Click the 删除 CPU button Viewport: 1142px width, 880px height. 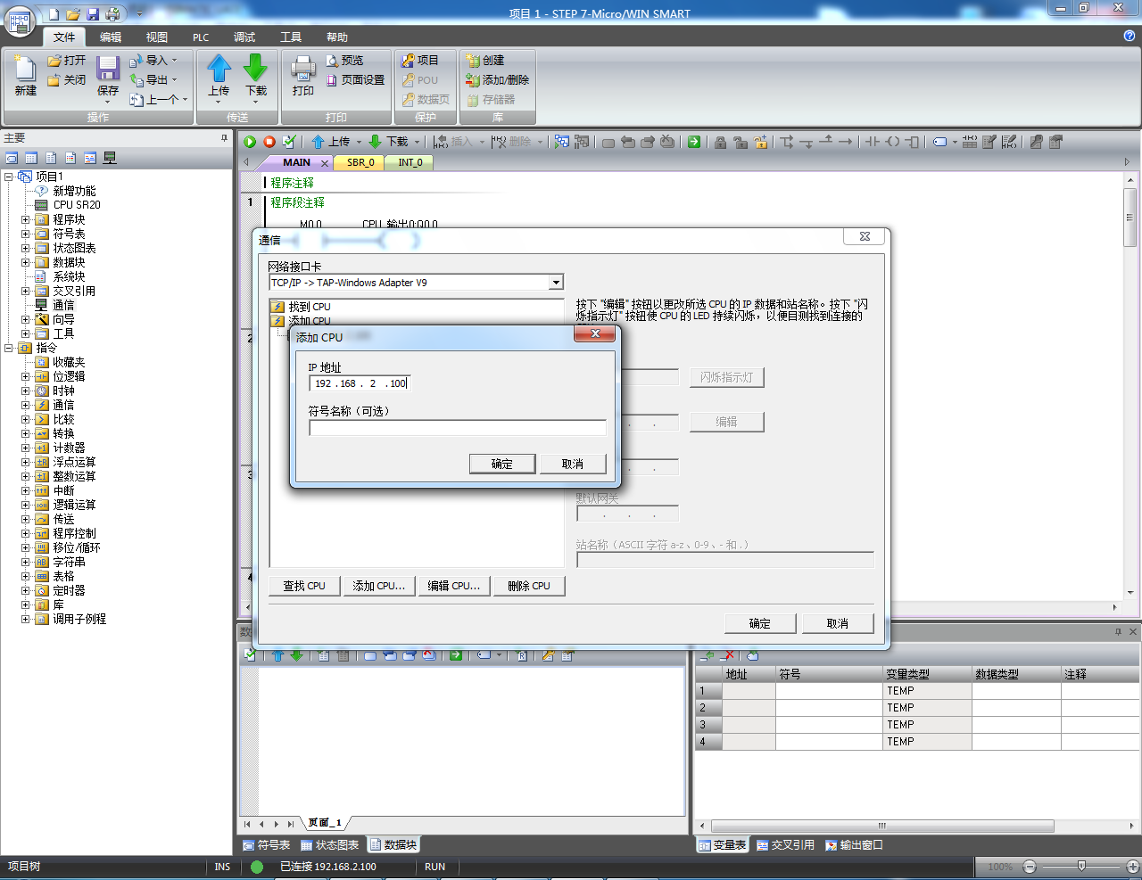tap(529, 586)
